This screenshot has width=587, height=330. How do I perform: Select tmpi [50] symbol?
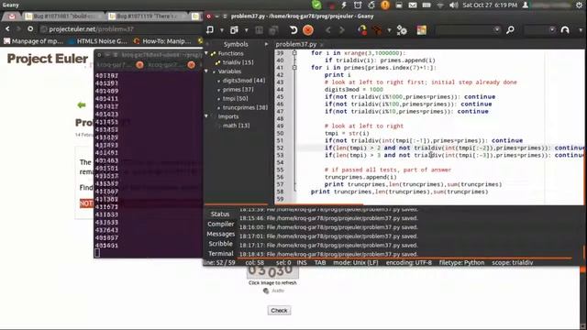pos(235,98)
